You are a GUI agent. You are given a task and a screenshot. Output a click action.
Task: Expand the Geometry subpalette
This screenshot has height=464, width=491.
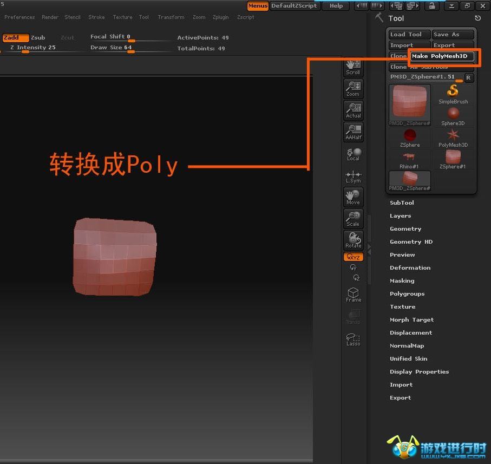click(x=405, y=229)
